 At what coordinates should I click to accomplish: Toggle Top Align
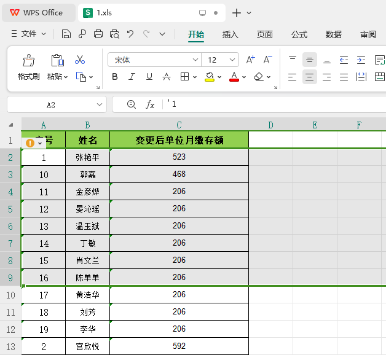(293, 60)
